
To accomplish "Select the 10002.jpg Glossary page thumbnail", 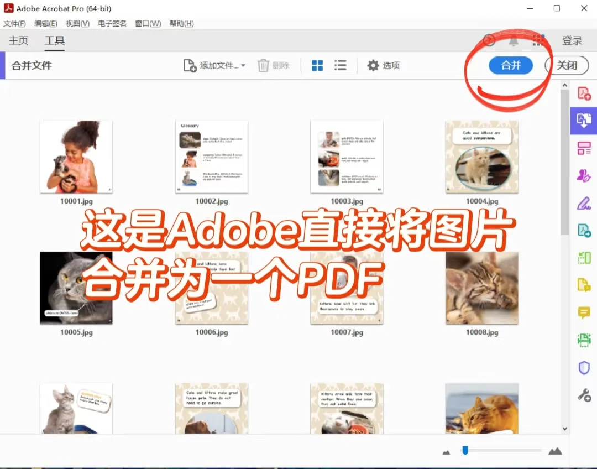I will coord(211,157).
